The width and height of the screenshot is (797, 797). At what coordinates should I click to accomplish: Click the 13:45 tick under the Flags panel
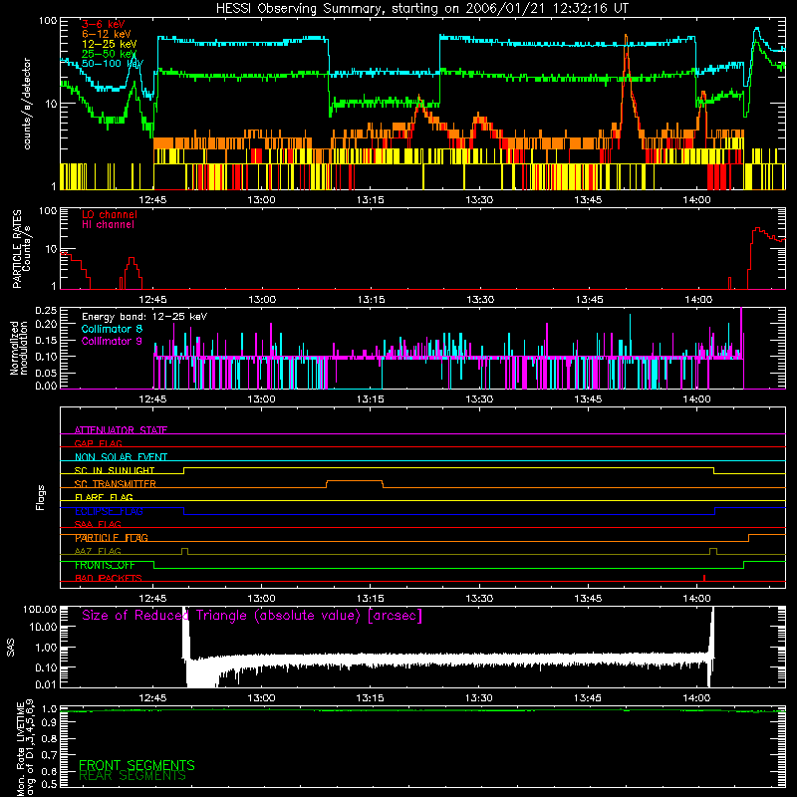pyautogui.click(x=588, y=599)
